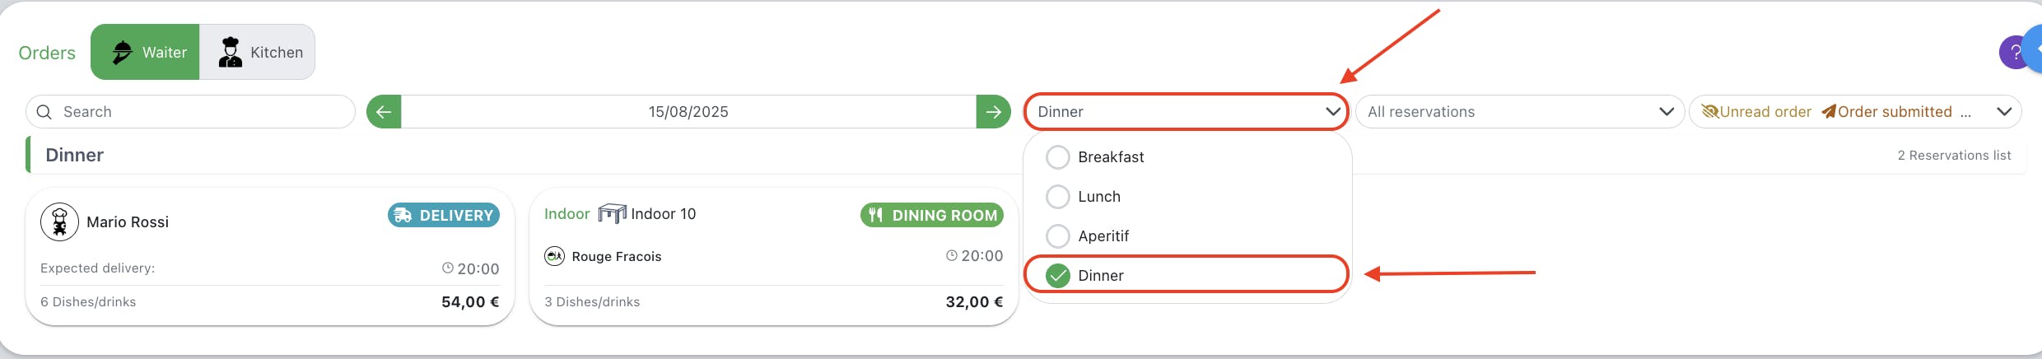Open the All reservations dropdown
Viewport: 2042px width, 359px height.
1519,112
